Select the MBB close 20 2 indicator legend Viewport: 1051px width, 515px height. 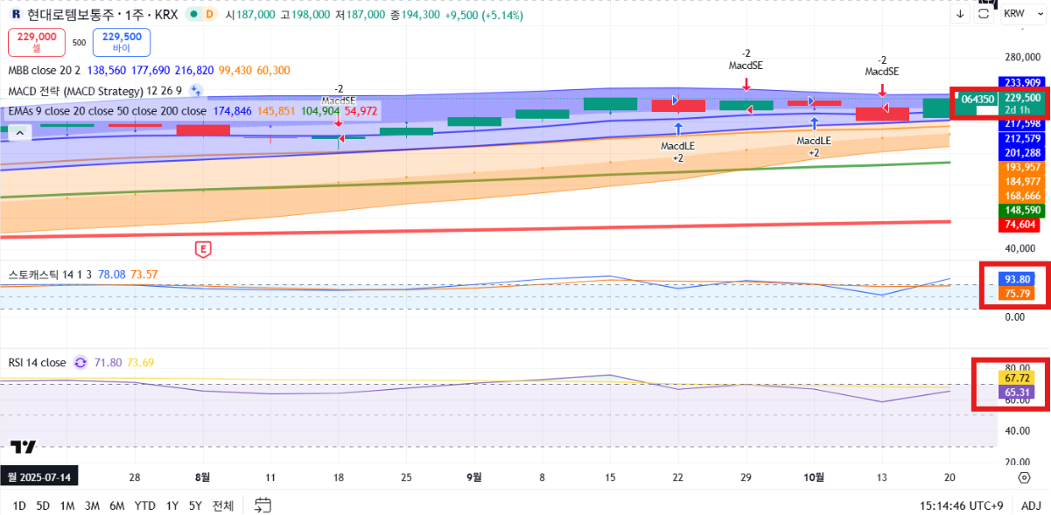pos(45,71)
